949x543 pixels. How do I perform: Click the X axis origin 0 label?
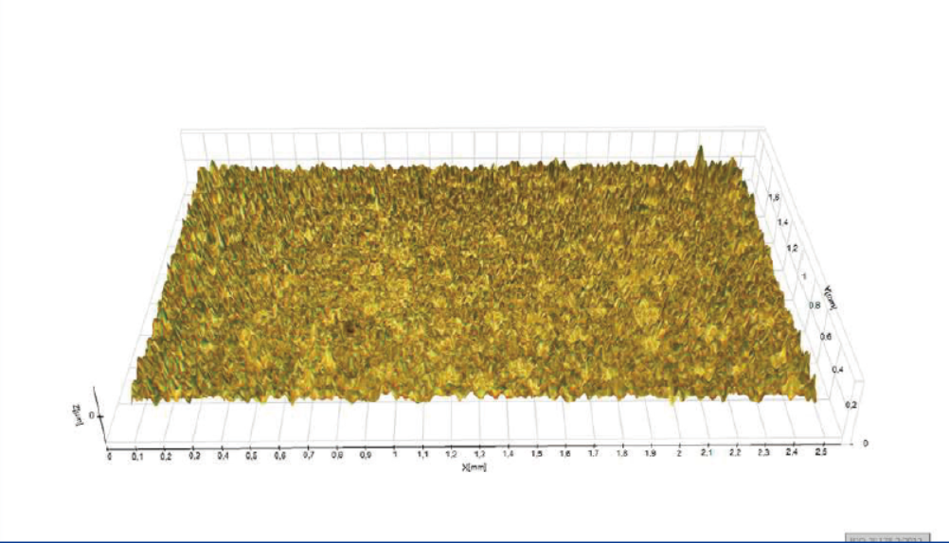click(x=109, y=455)
